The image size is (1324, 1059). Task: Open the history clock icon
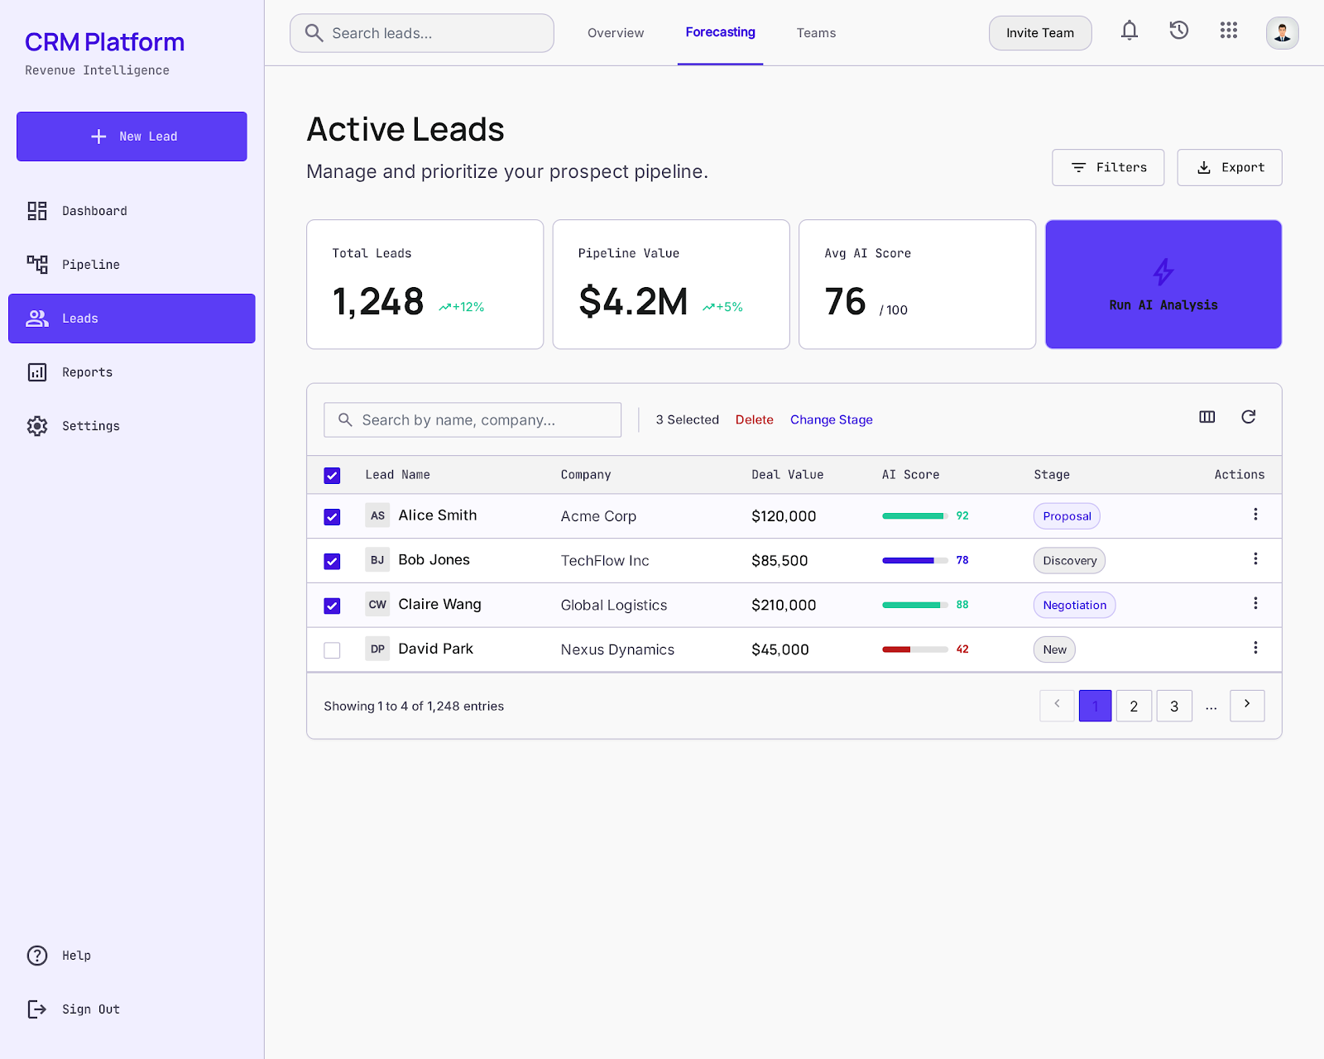point(1179,31)
